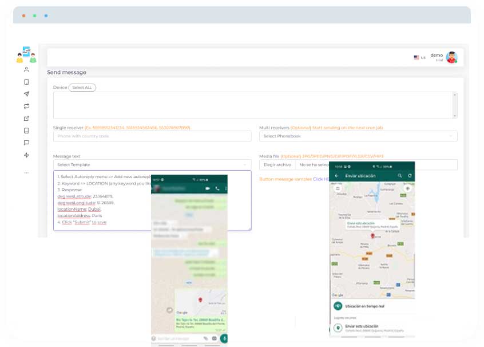The width and height of the screenshot is (484, 347).
Task: Expand the Select Template dropdown
Action: click(152, 165)
